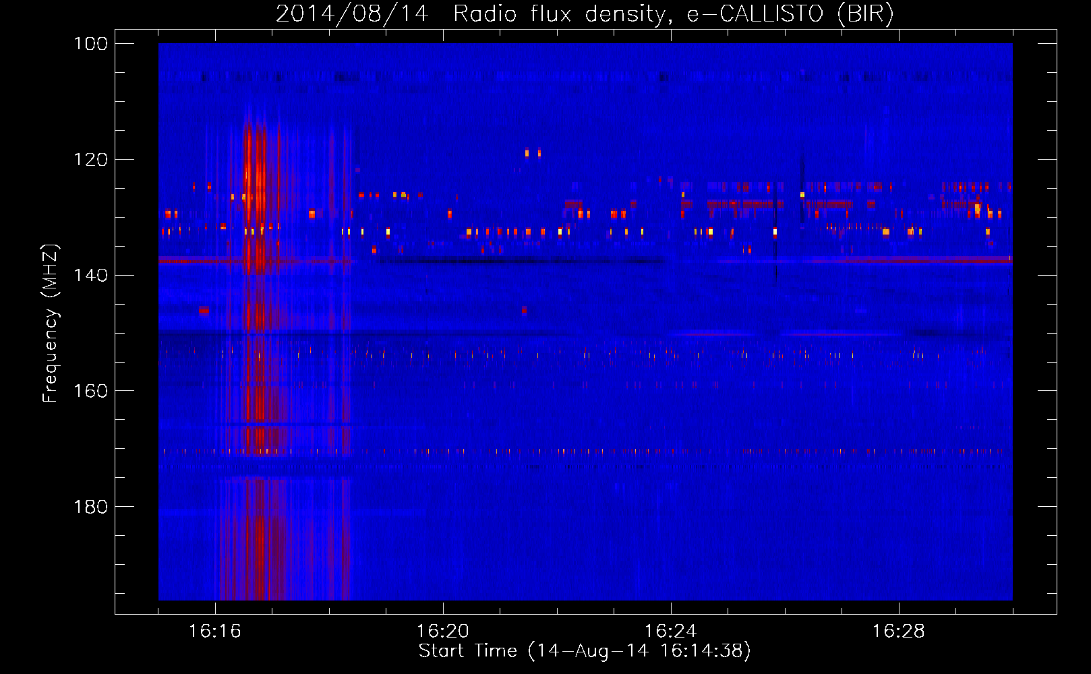Click the plot title '2014/08/14 Radio flux density'
The width and height of the screenshot is (1091, 674).
(585, 13)
